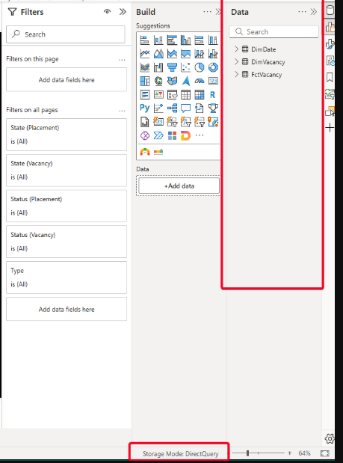Screen dimensions: 343x463
Task: Open the State (Vacancy) filter card
Action: click(67, 171)
